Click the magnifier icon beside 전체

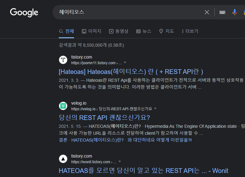coord(61,31)
